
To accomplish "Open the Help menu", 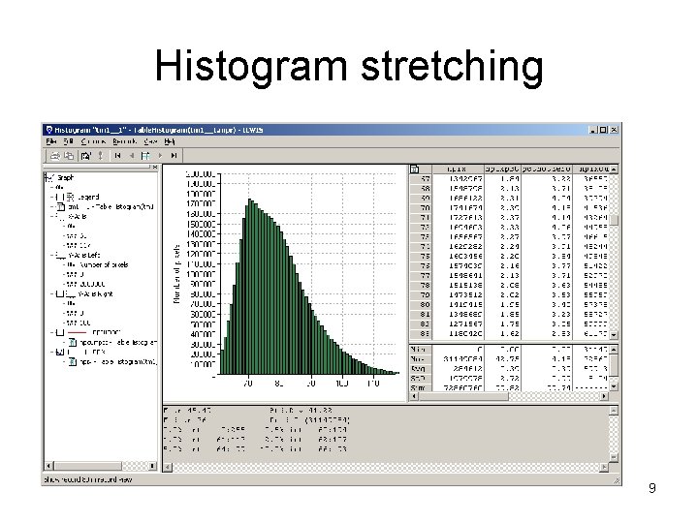I will tap(169, 141).
